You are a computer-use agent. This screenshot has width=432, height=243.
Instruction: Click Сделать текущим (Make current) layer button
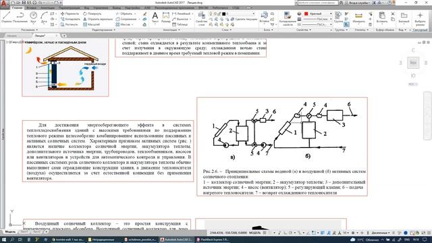tap(244, 19)
